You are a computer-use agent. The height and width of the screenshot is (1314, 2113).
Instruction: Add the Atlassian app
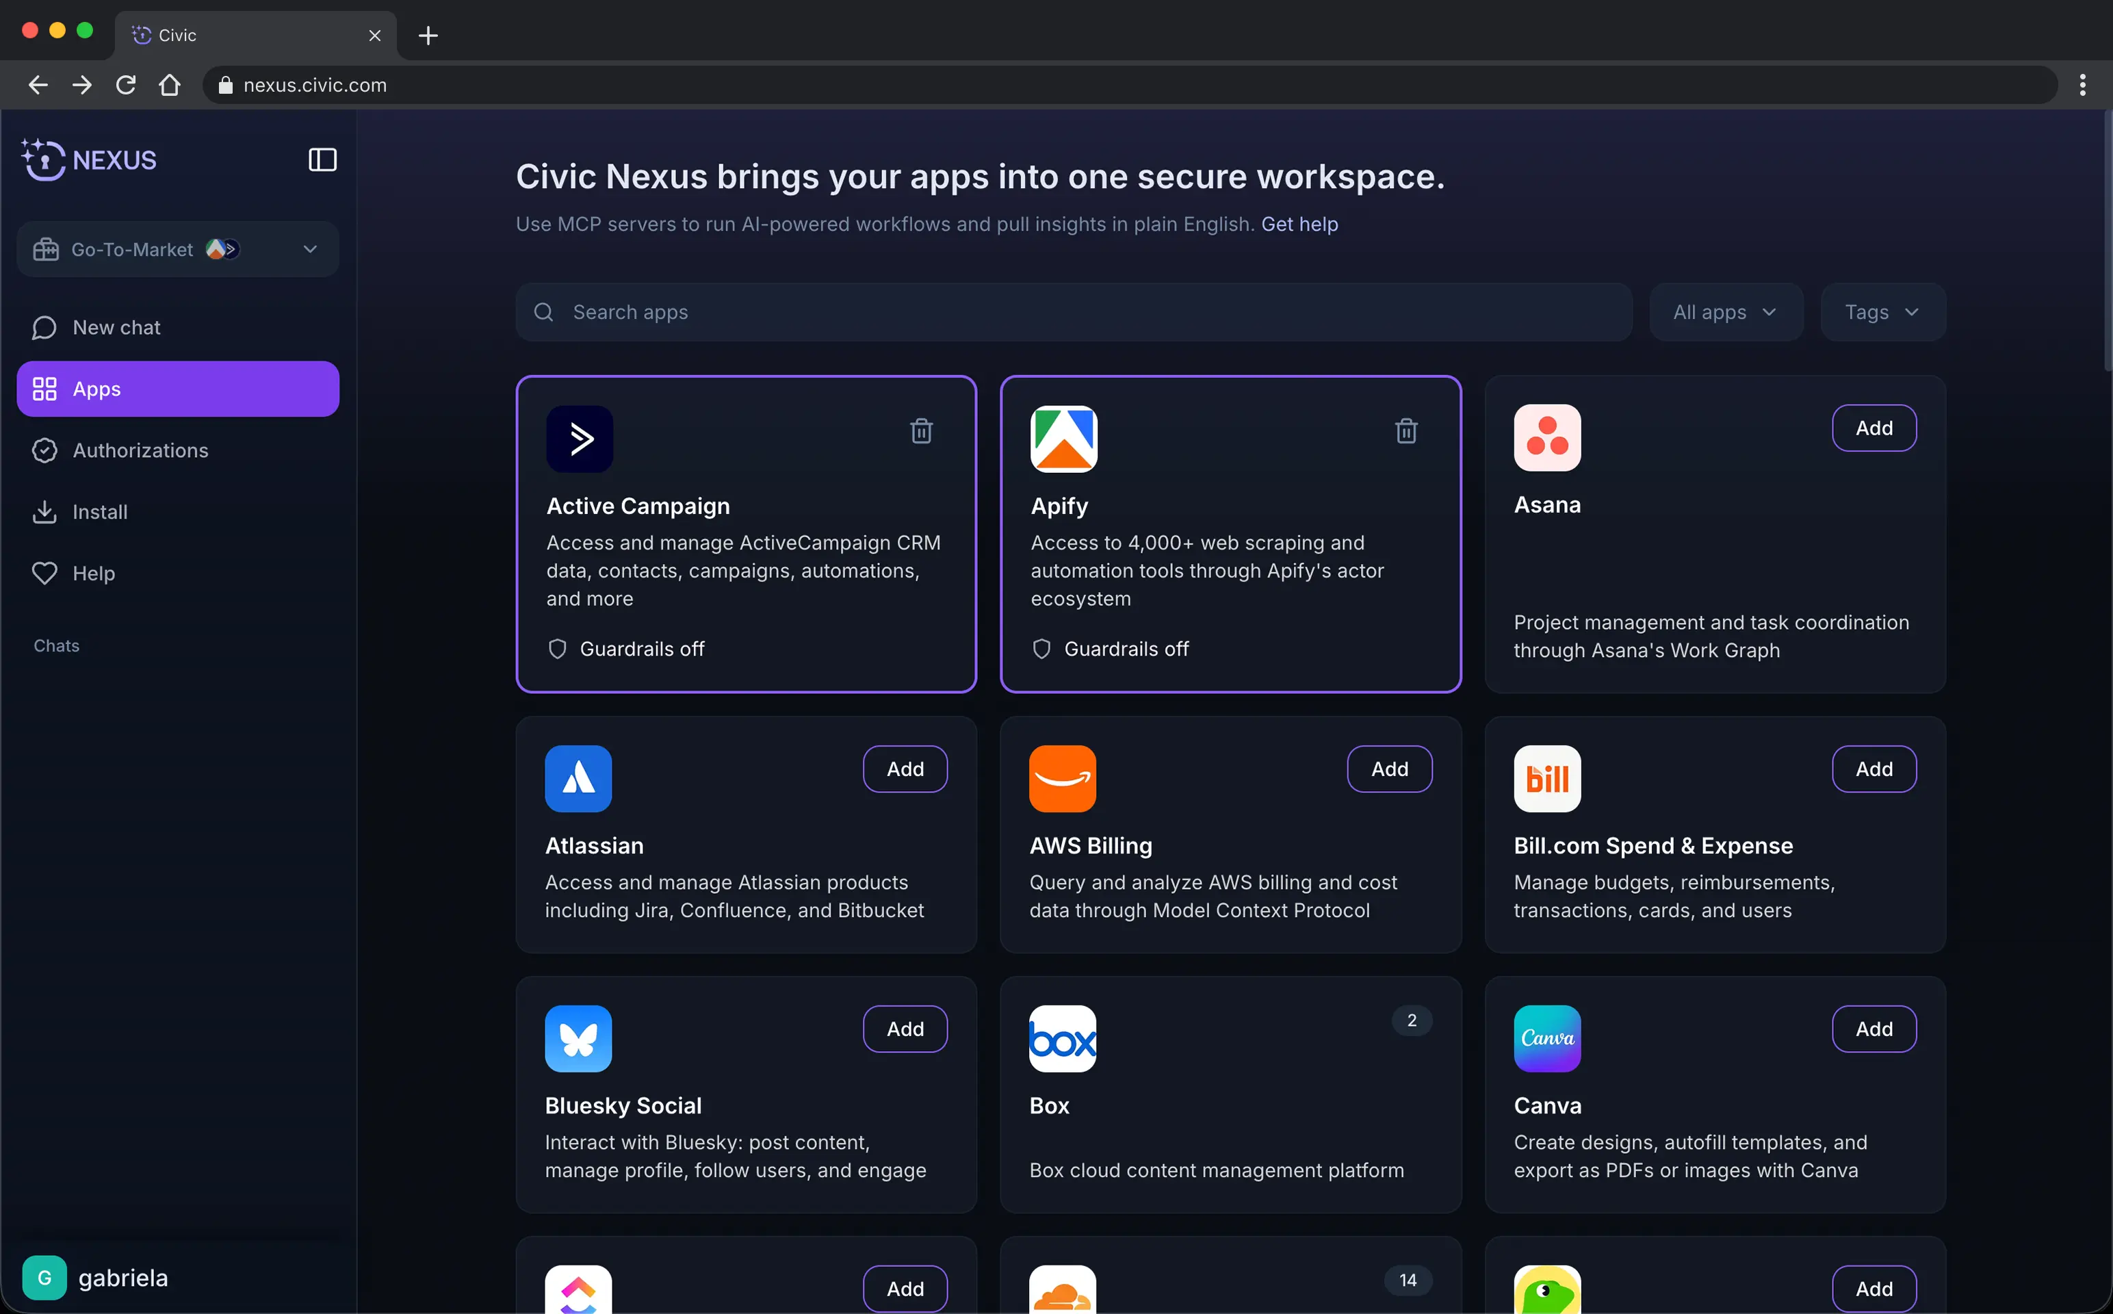click(x=905, y=769)
